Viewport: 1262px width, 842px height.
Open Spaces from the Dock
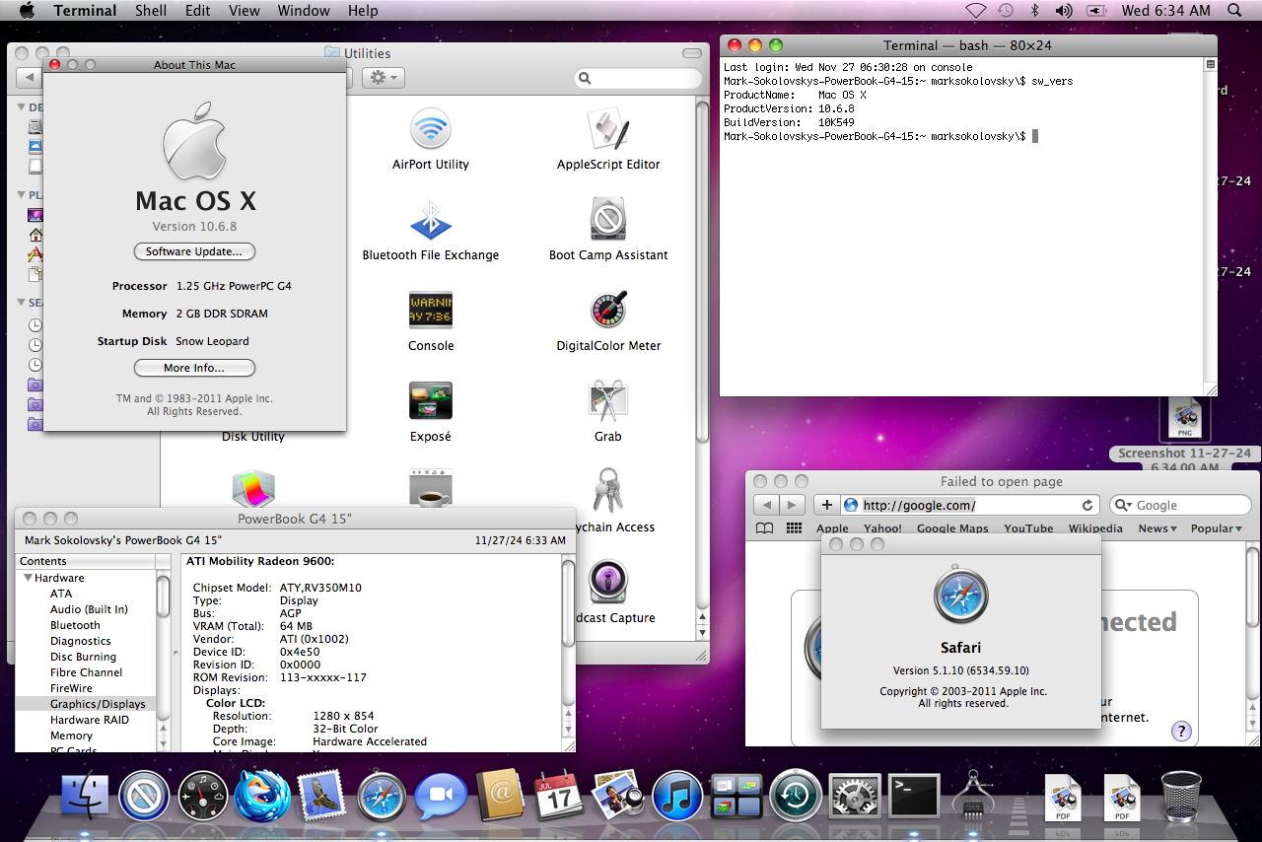736,797
